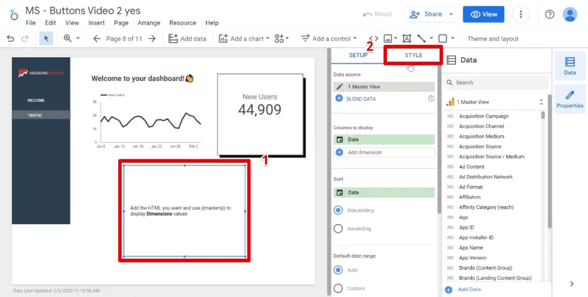
Task: Collapse the 1 Master View field list
Action: [x=541, y=102]
